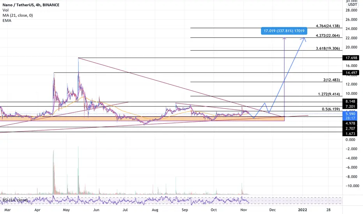This screenshot has width=363, height=214.
Task: Click the 1.673 price tag on axis
Action: point(350,134)
